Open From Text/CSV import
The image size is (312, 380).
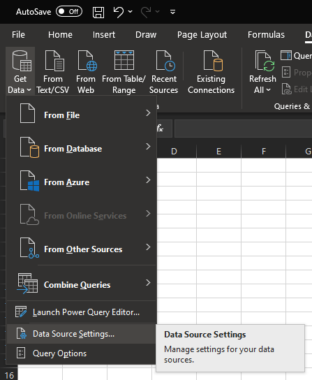click(x=53, y=72)
